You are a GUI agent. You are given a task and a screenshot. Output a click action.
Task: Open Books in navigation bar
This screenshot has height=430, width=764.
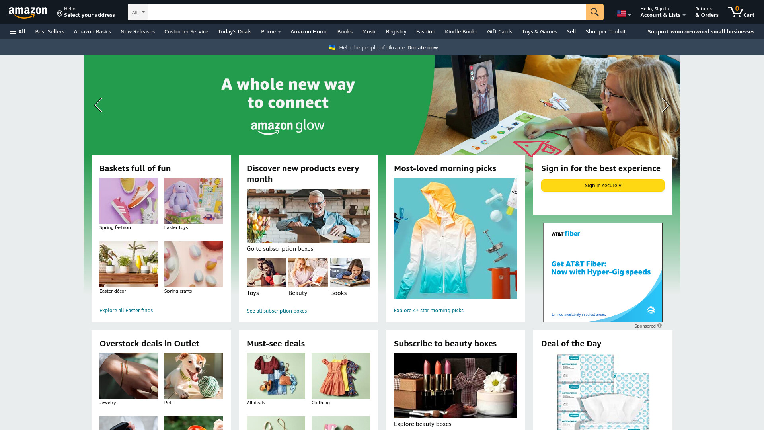click(345, 31)
